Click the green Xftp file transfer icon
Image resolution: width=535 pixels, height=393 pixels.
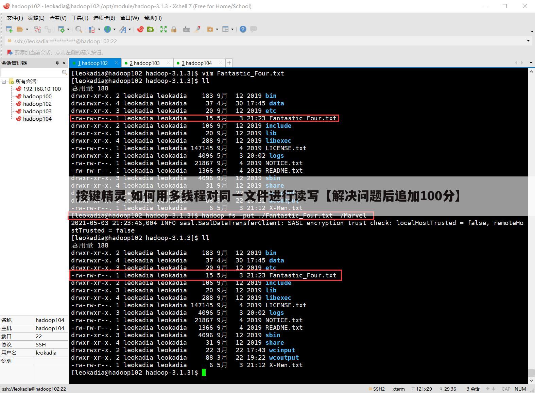click(150, 29)
